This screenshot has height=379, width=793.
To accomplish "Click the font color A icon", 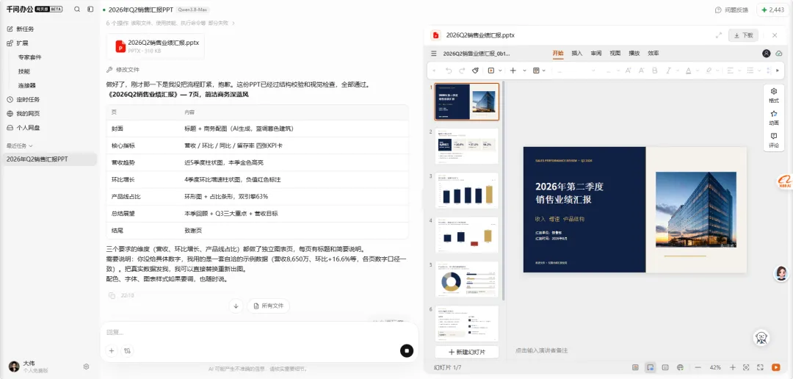I will click(x=688, y=71).
